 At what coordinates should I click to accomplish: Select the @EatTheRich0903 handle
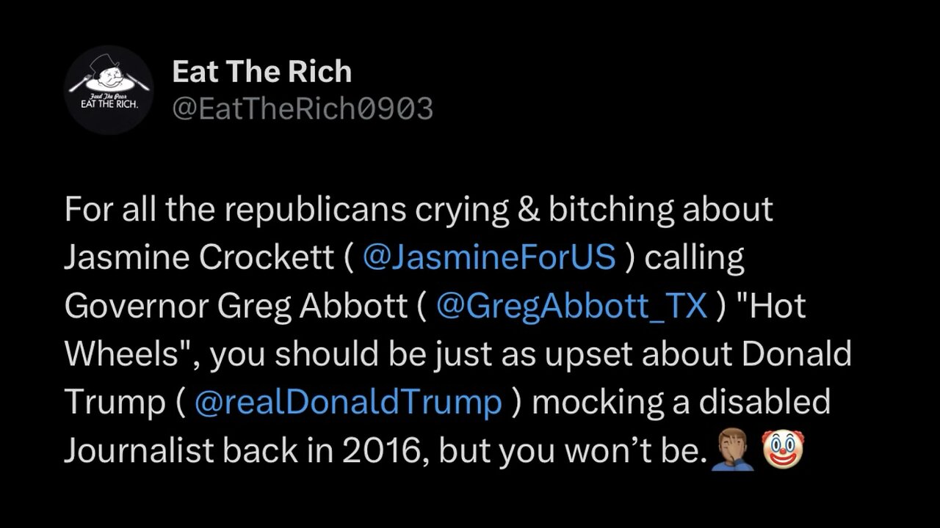(x=302, y=109)
